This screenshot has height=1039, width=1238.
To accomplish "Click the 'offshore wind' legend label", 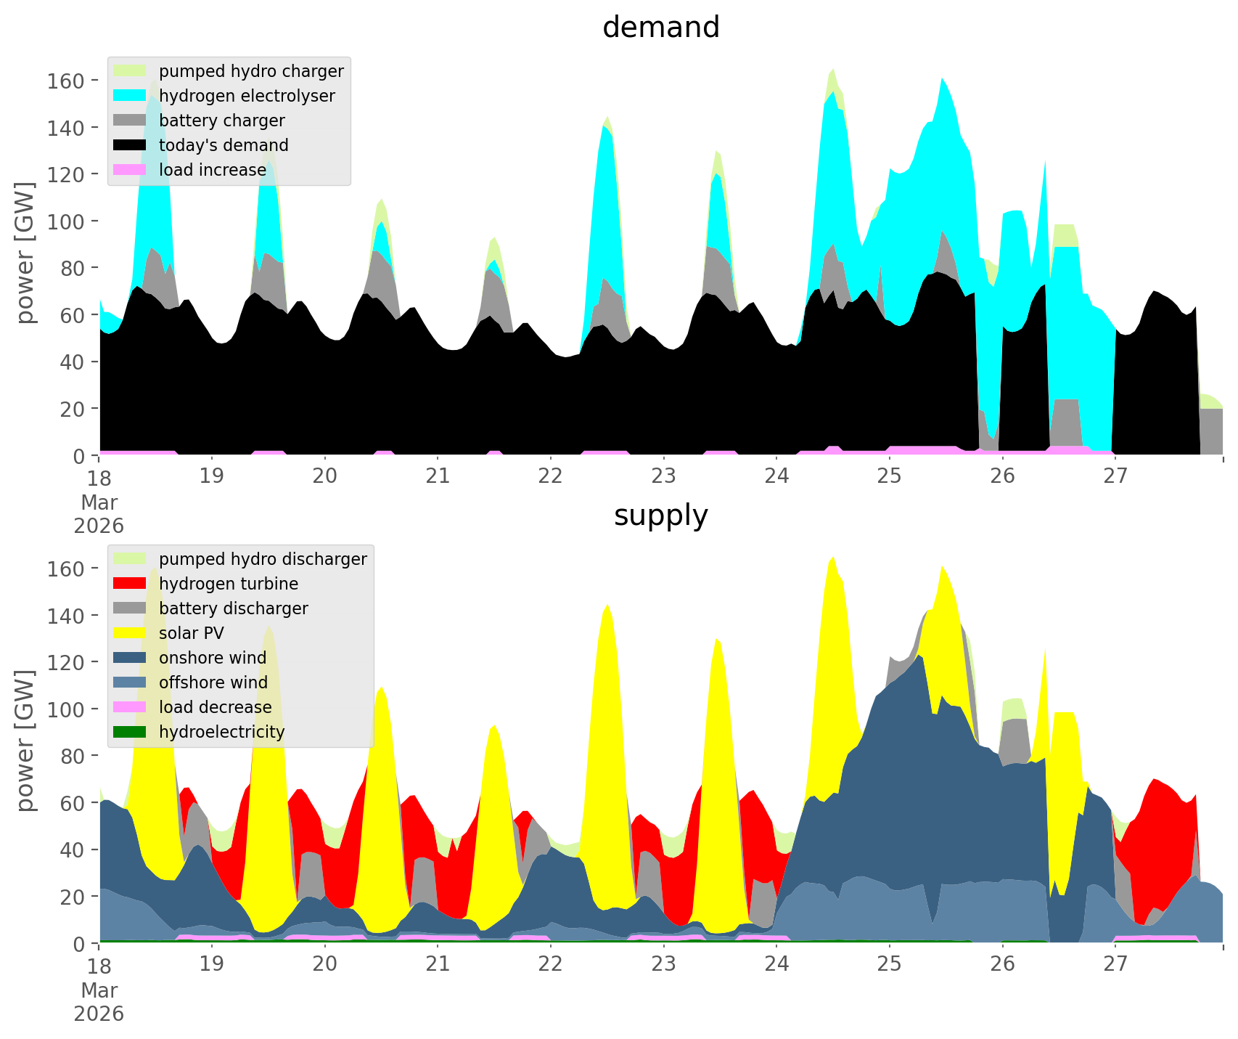I will pos(213,683).
